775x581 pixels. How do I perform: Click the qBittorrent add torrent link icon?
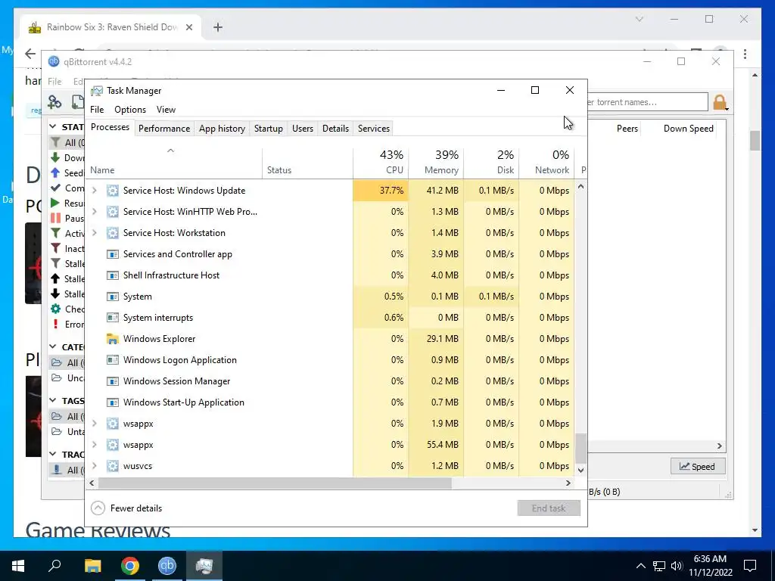pos(54,102)
